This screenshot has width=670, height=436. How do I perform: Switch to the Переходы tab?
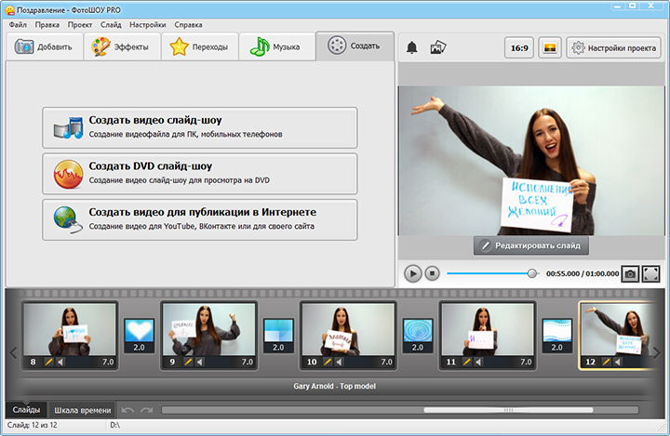199,46
